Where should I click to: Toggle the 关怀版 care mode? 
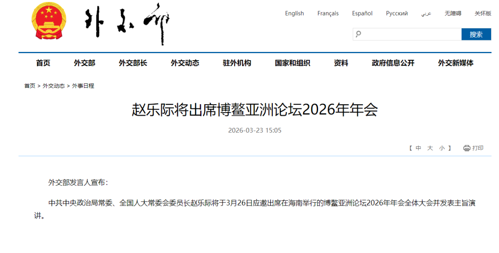click(483, 13)
